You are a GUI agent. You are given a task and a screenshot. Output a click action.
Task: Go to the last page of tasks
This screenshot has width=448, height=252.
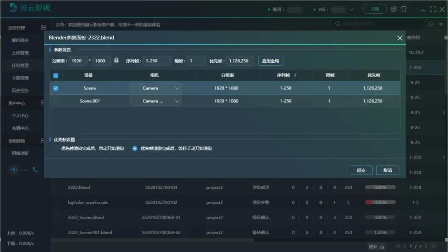(433, 246)
